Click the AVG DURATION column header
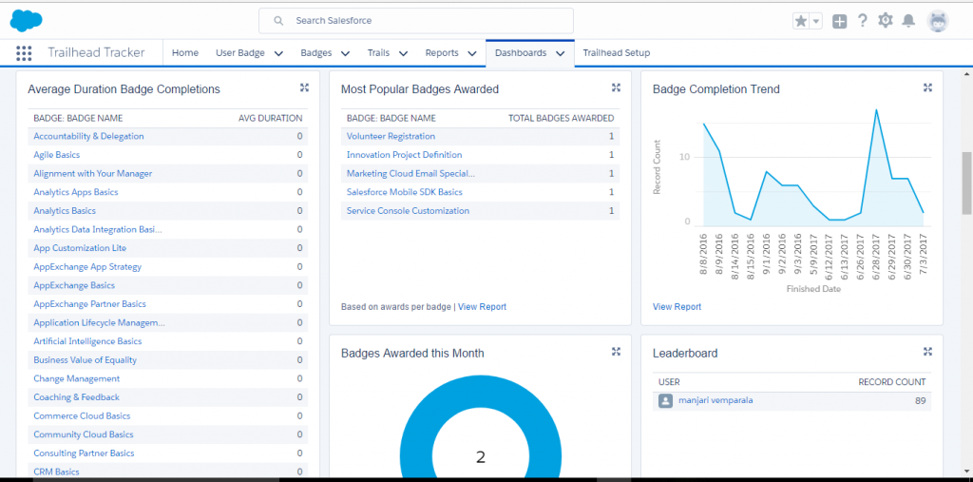This screenshot has height=482, width=973. pyautogui.click(x=271, y=118)
